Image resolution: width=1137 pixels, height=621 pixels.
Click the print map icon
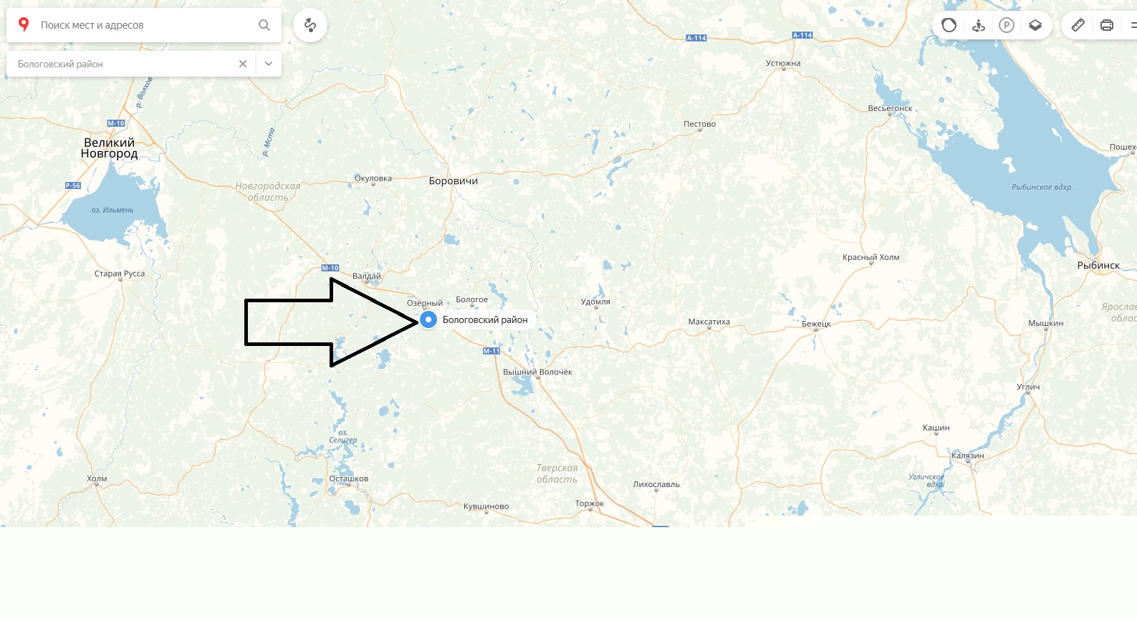click(1107, 25)
